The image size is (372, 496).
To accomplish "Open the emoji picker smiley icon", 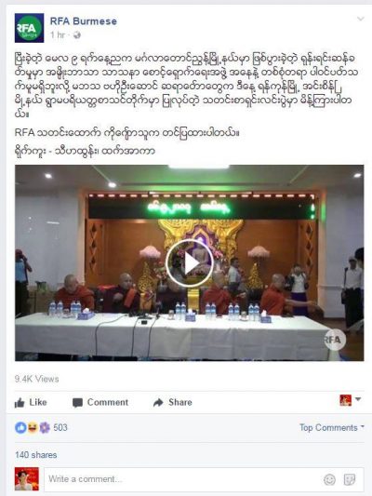I will pos(329,479).
